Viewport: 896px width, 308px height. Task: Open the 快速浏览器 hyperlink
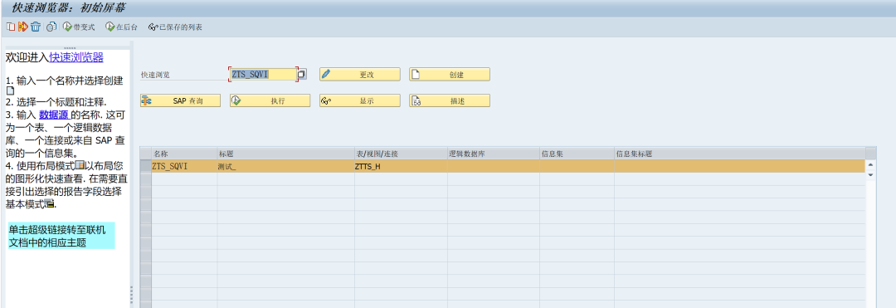[76, 57]
